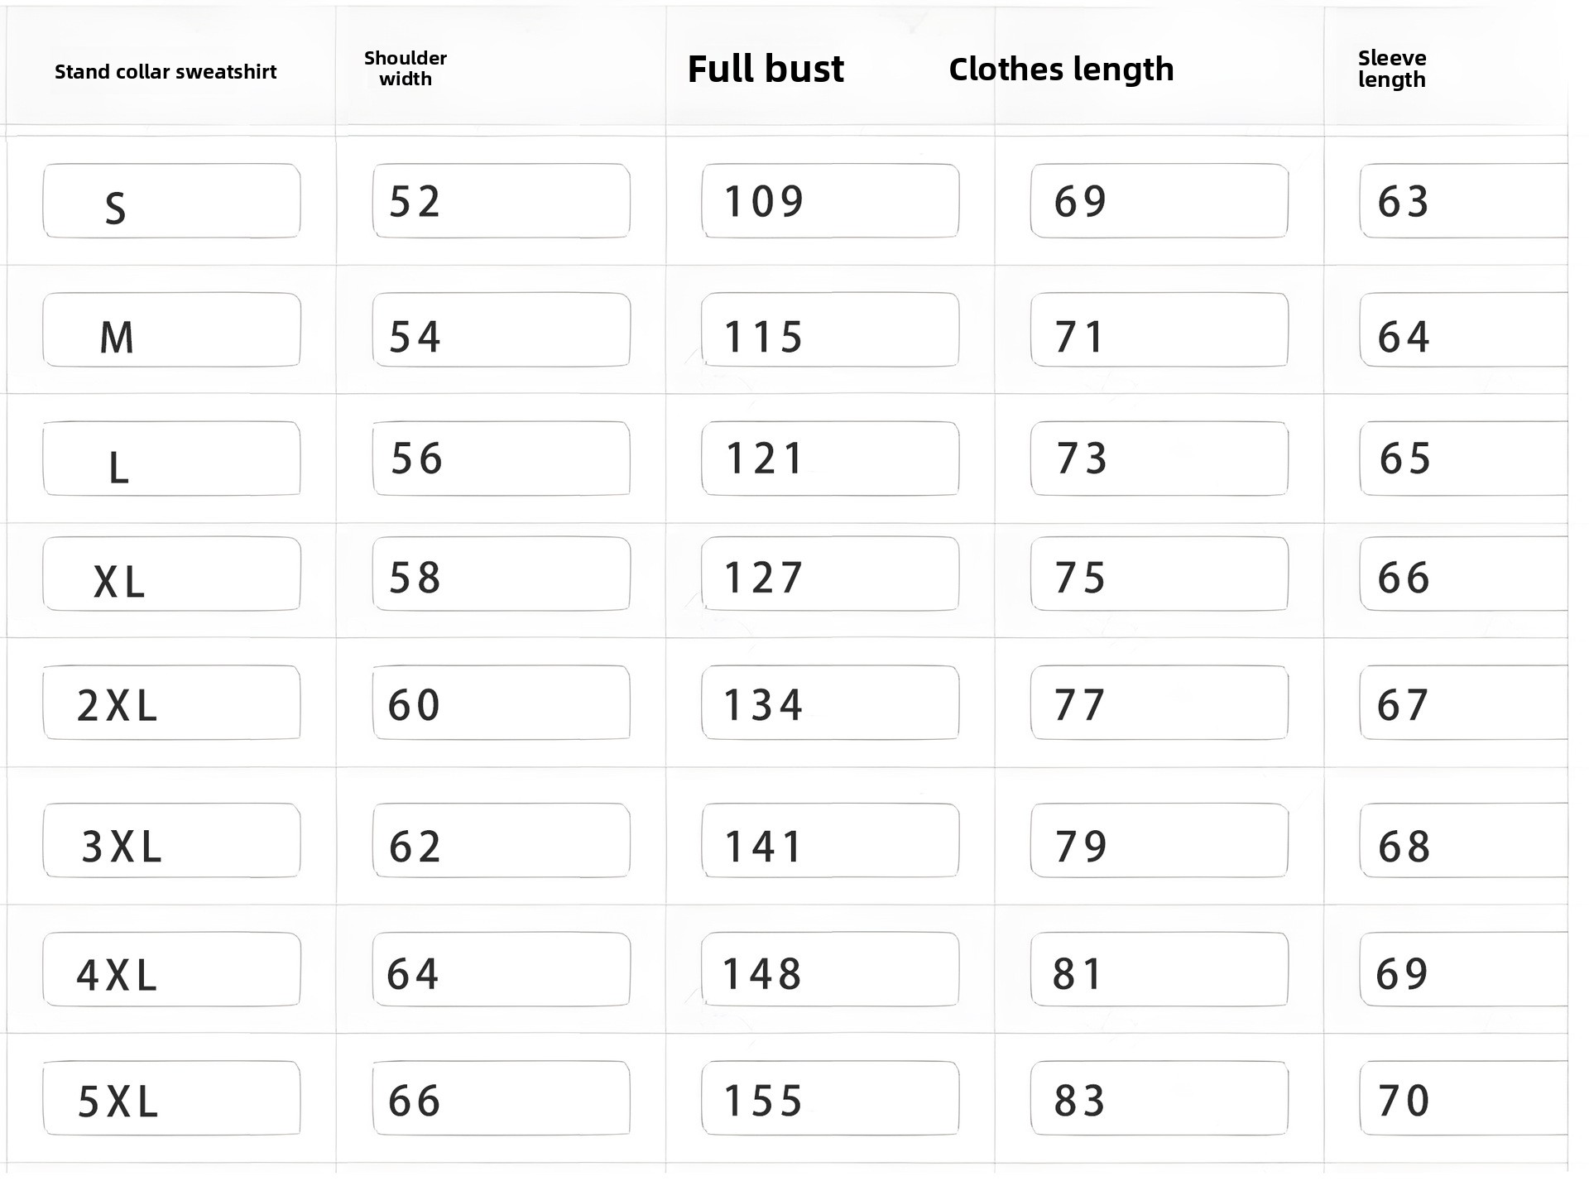This screenshot has width=1589, height=1181.
Task: Select the 2XL size box
Action: pyautogui.click(x=171, y=703)
